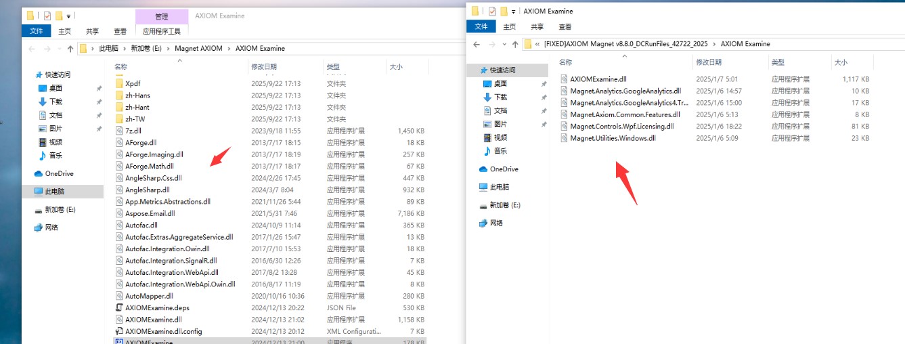Open the 共享 tab in the right window
Screen dimensions: 905x344
(x=537, y=26)
